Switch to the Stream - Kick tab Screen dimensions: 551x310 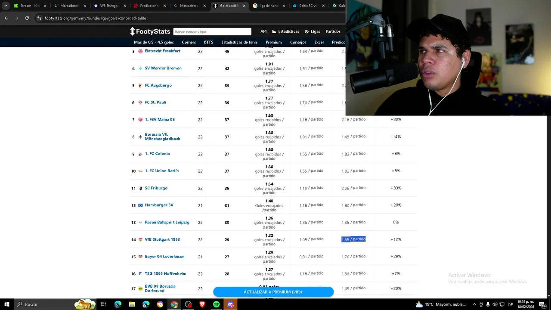coord(29,6)
